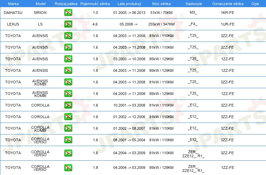Select COROLLA model in the 01.2002 -> 12.2006 row

tap(40, 117)
